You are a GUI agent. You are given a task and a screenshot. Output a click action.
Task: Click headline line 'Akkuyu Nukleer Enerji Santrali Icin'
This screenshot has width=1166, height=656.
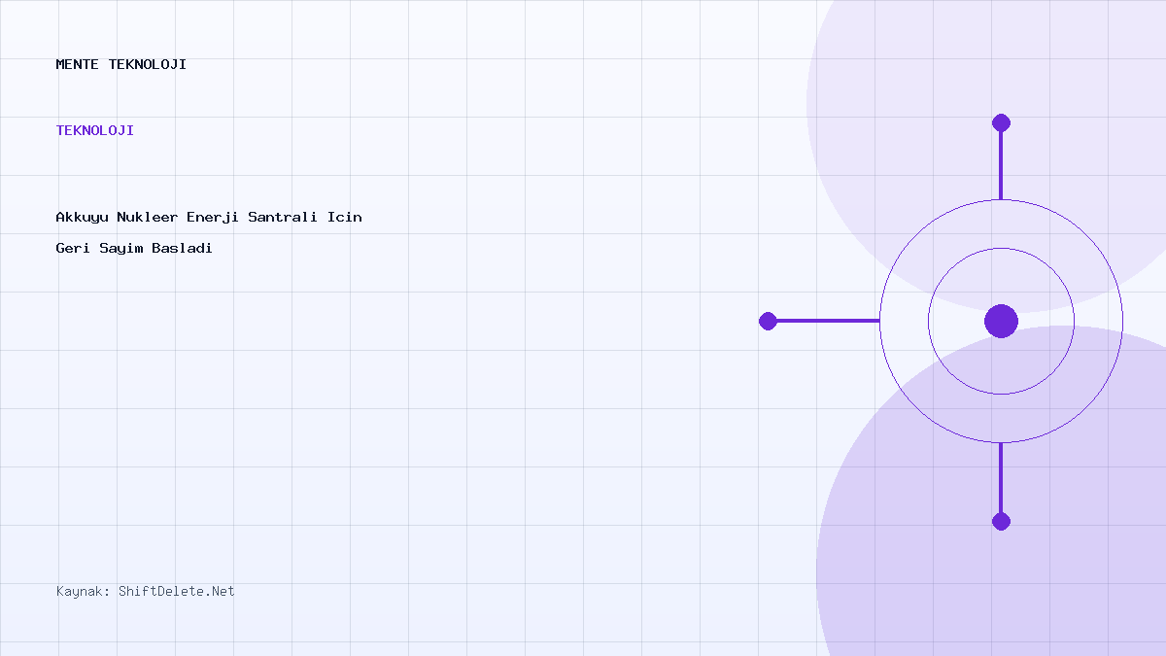(209, 217)
